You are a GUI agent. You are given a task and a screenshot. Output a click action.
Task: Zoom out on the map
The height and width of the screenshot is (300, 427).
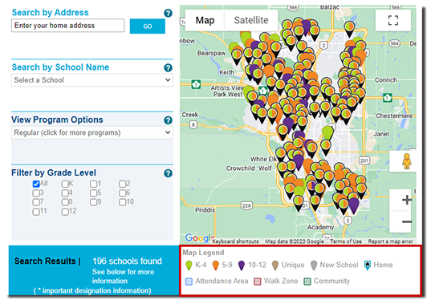(407, 221)
